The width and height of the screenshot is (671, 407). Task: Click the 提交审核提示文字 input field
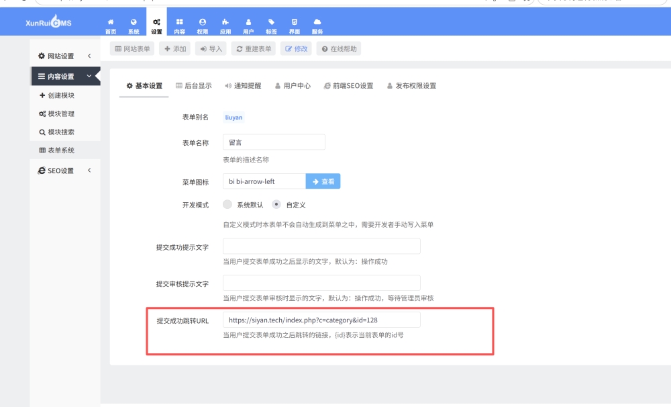321,283
